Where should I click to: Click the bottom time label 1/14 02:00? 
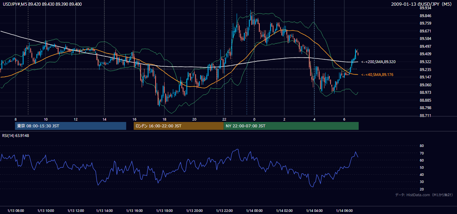point(284,211)
